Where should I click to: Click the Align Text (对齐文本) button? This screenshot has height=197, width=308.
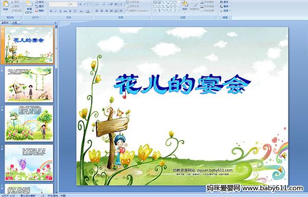133,6
